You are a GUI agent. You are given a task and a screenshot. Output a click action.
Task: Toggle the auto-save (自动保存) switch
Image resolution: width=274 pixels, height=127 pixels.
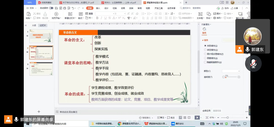click(x=51, y=8)
